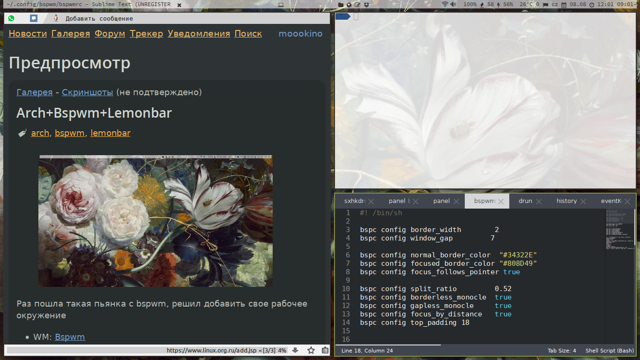The image size is (640, 360).
Task: Launch the web browser globe icon
Action: (349, 5)
